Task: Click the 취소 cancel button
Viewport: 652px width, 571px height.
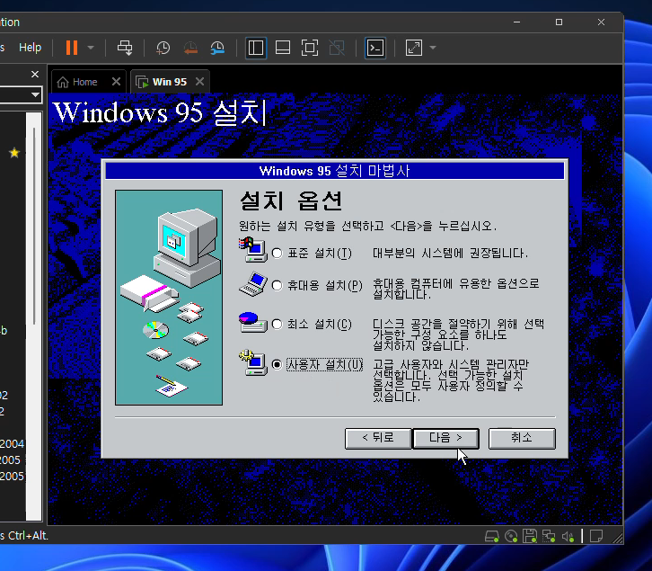Action: point(522,438)
